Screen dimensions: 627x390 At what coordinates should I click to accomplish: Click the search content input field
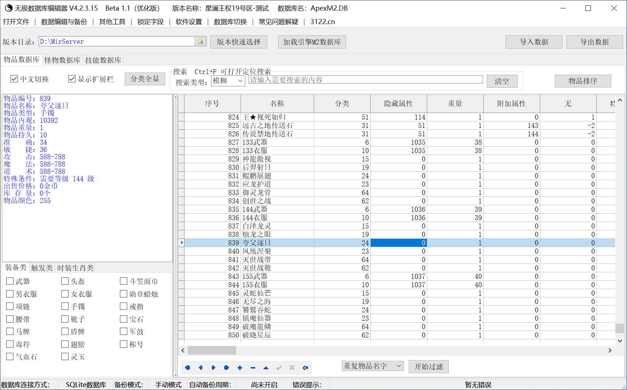tap(366, 80)
